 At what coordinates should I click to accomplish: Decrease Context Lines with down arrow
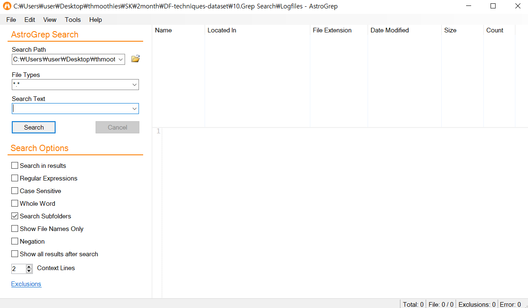29,271
